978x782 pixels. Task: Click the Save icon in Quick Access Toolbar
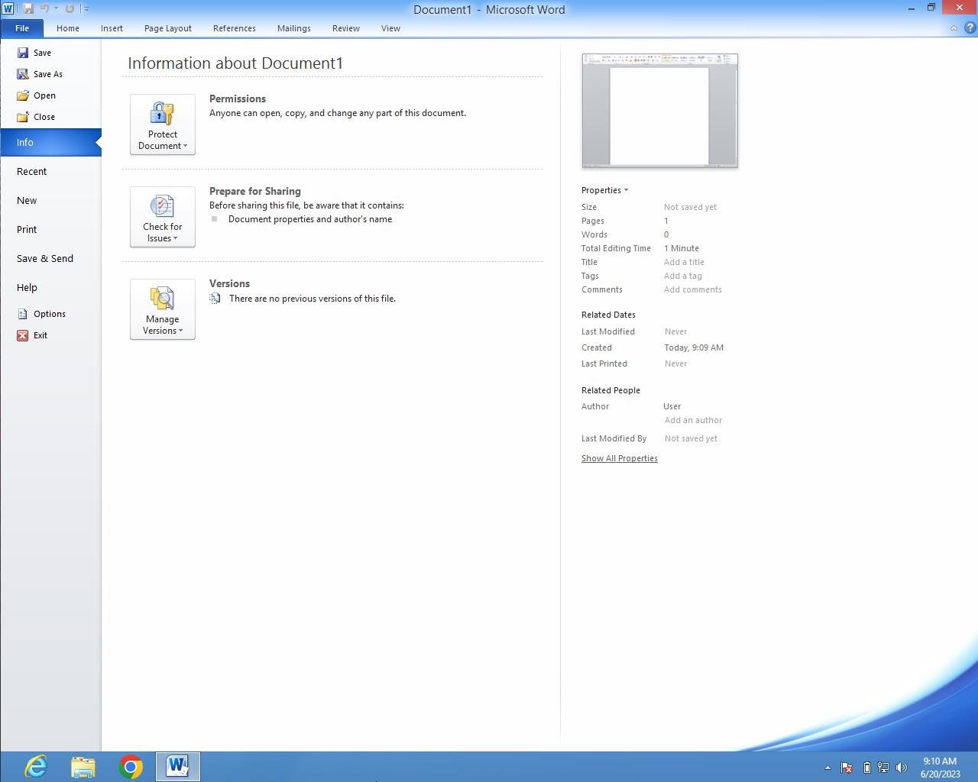(28, 8)
